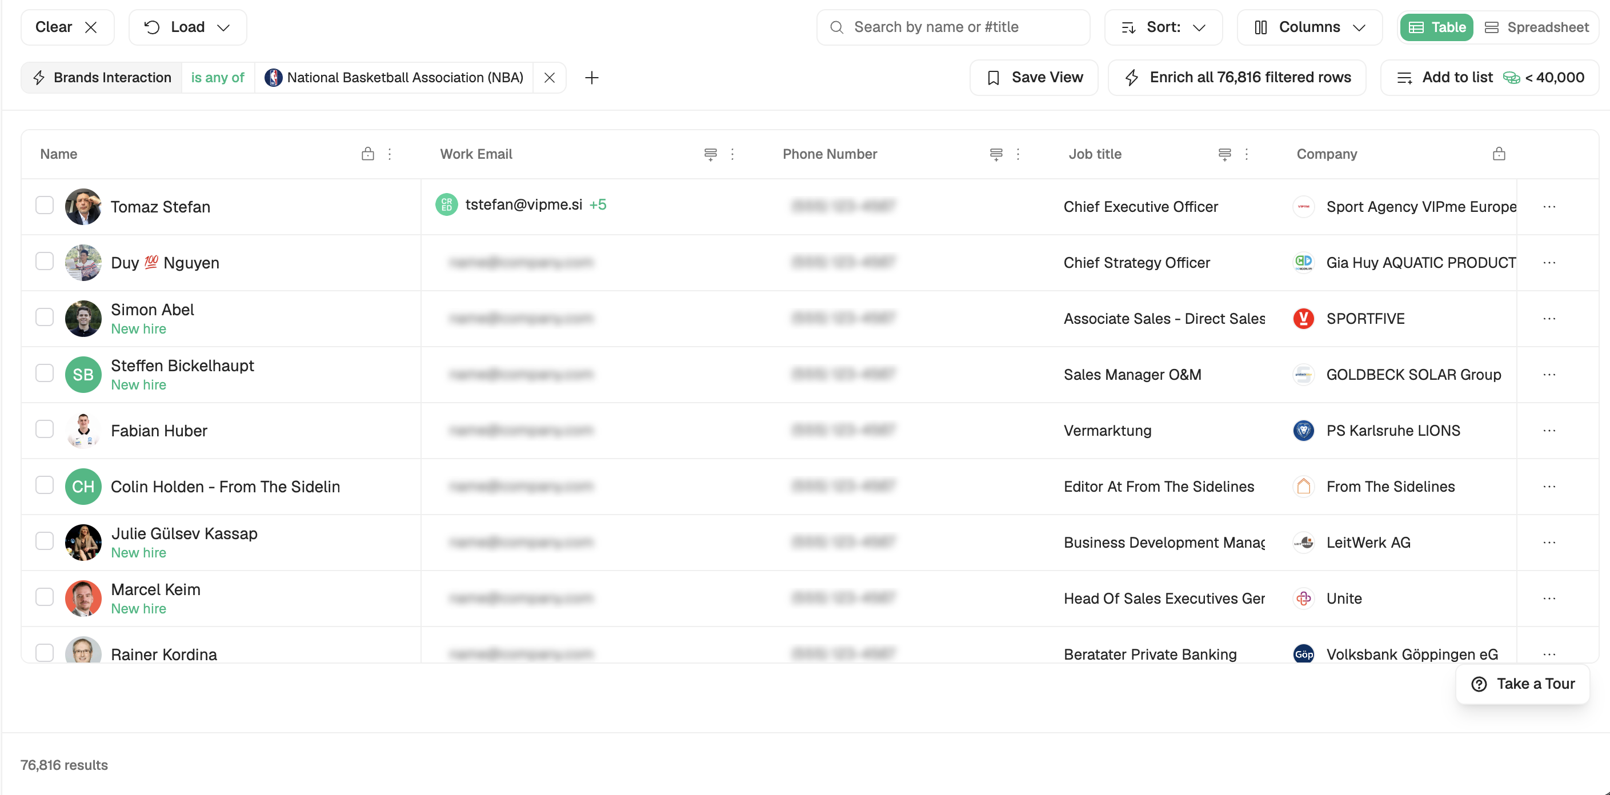Open the Load saved views dropdown

[x=187, y=27]
